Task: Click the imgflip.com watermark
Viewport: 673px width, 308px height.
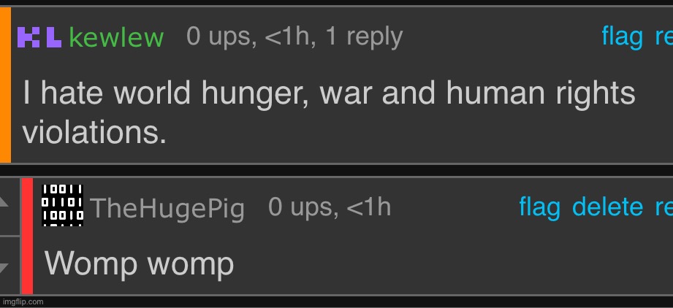Action: click(23, 301)
